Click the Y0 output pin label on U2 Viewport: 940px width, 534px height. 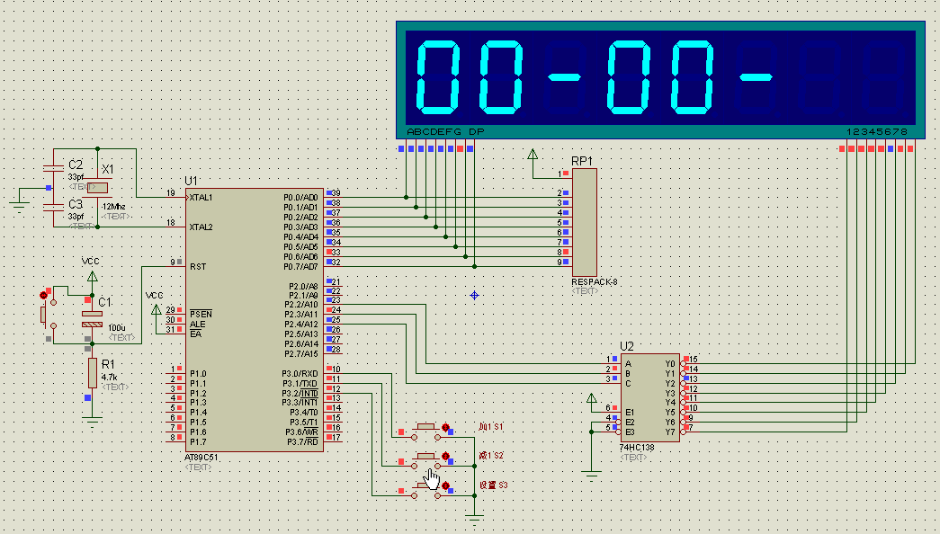pyautogui.click(x=670, y=364)
